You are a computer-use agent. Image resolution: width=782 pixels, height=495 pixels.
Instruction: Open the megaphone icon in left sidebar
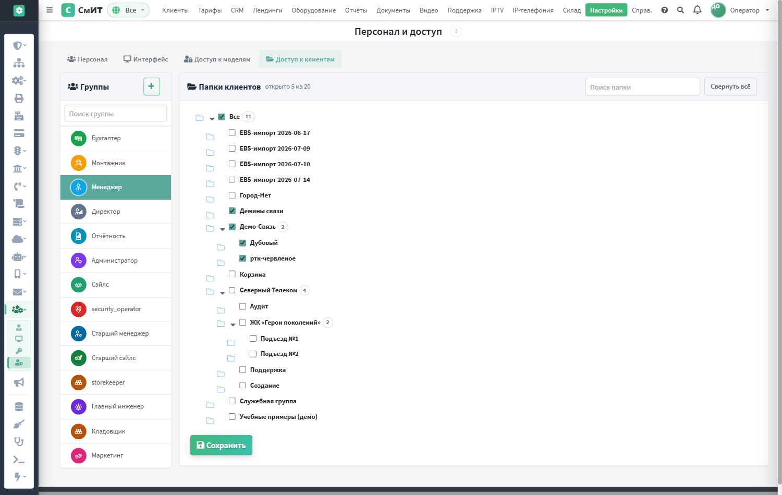coord(19,382)
